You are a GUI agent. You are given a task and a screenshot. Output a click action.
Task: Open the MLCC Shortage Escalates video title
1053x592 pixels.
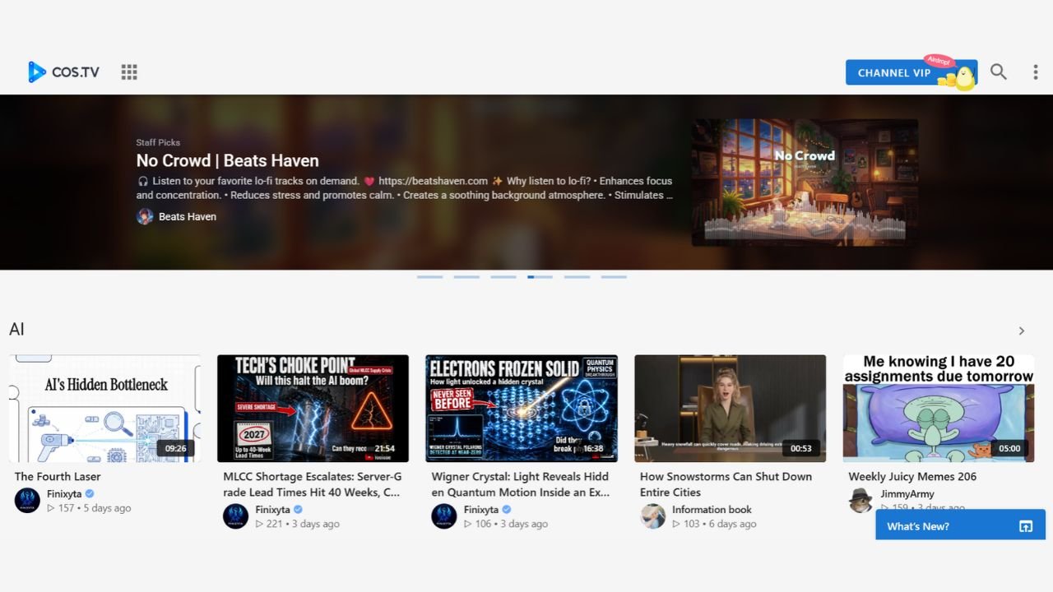[313, 484]
